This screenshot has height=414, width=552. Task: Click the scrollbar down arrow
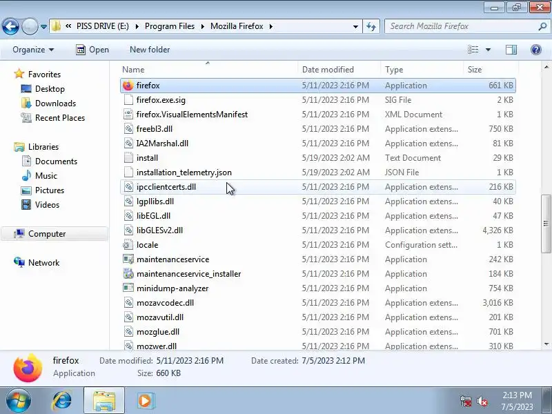point(546,344)
